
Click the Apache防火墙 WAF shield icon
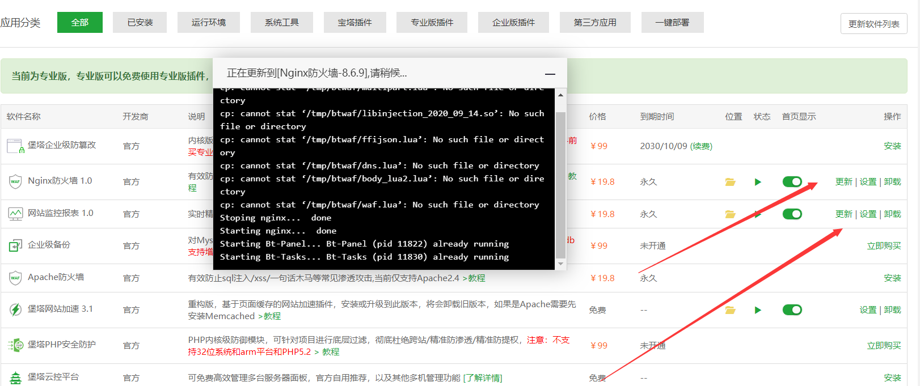tap(15, 278)
